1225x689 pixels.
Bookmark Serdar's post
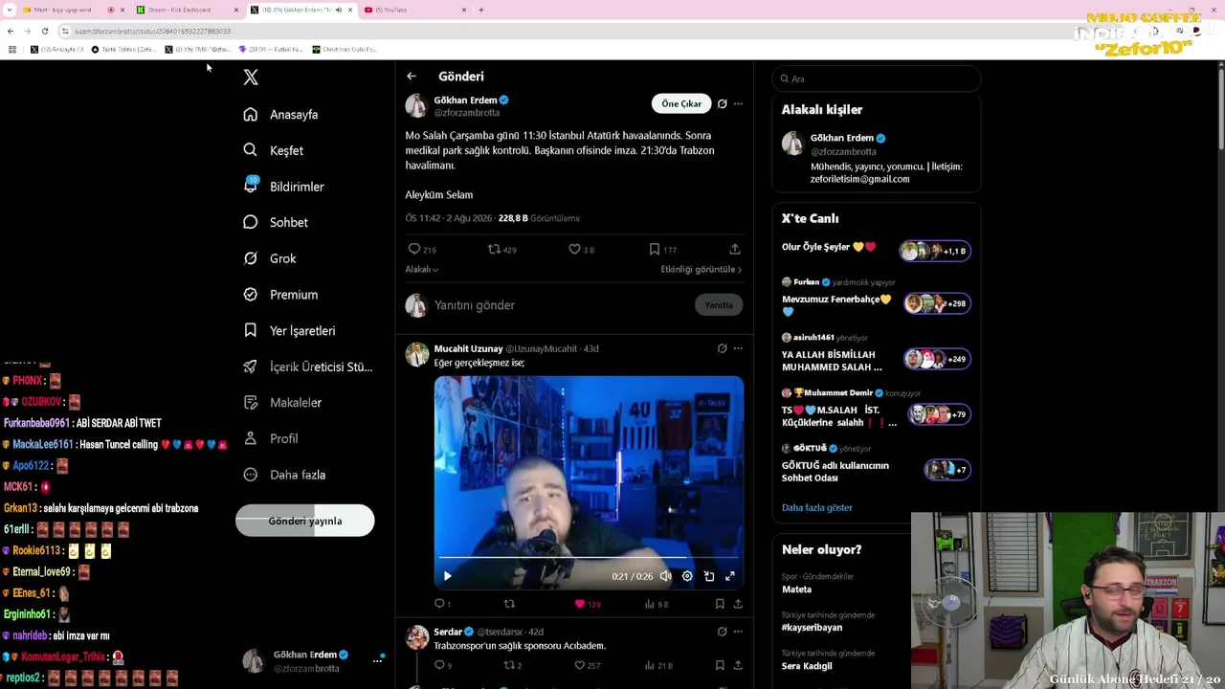[x=720, y=665]
